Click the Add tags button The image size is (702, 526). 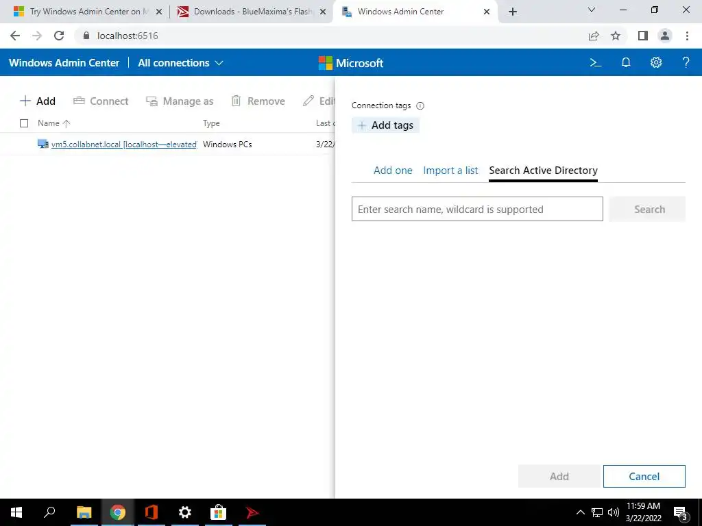point(385,125)
